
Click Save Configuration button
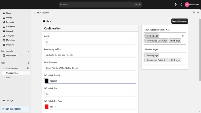coord(180,21)
